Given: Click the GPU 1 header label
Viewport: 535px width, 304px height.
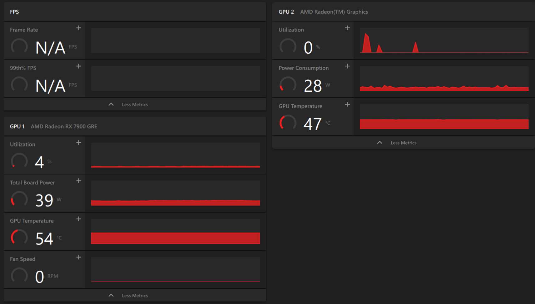Looking at the screenshot, I should [x=17, y=126].
